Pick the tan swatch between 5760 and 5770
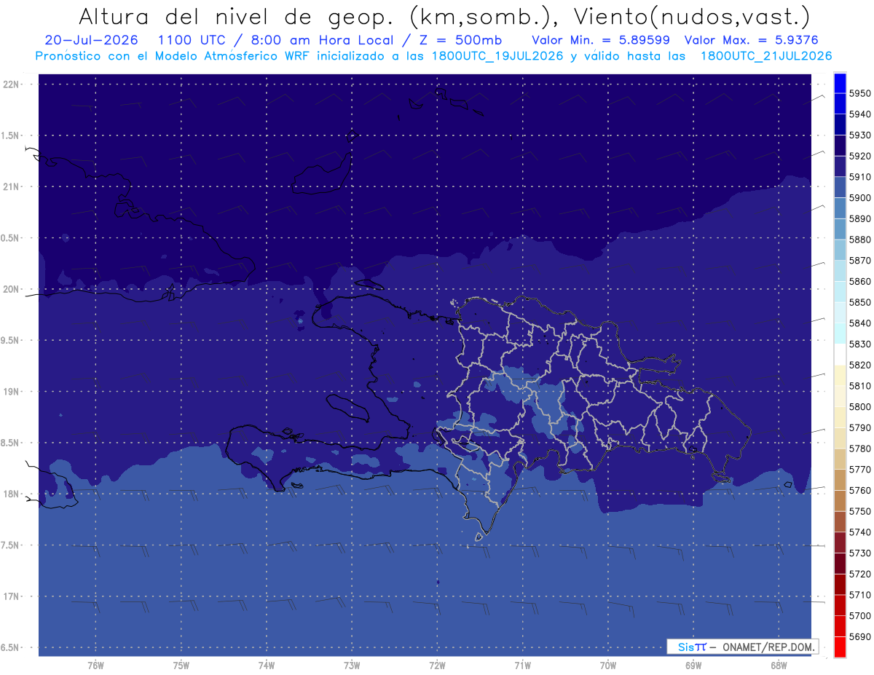 pyautogui.click(x=840, y=480)
